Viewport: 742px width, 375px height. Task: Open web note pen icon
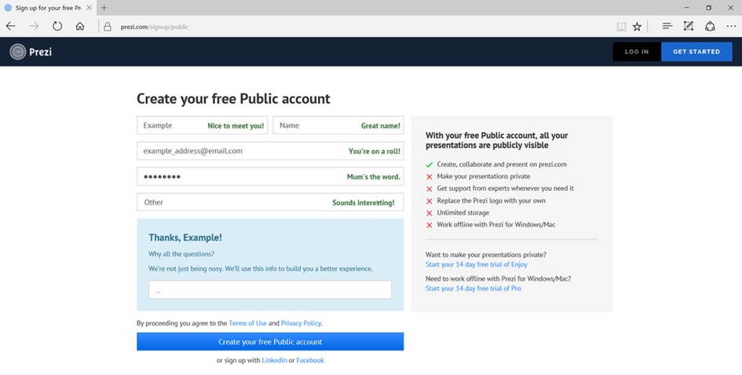[x=689, y=26]
